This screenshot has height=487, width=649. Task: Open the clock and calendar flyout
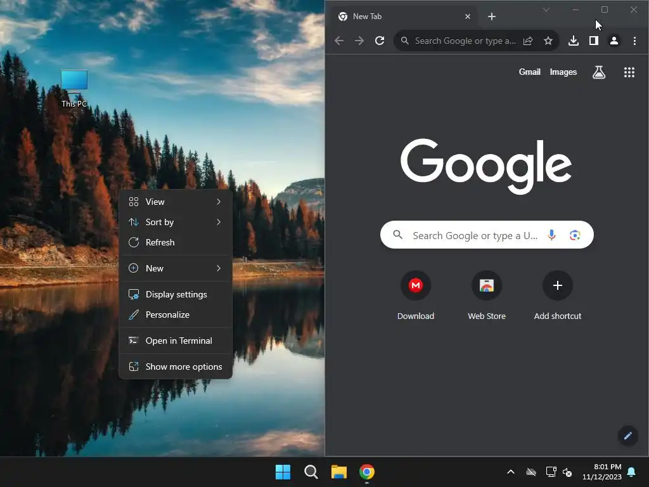coord(602,472)
